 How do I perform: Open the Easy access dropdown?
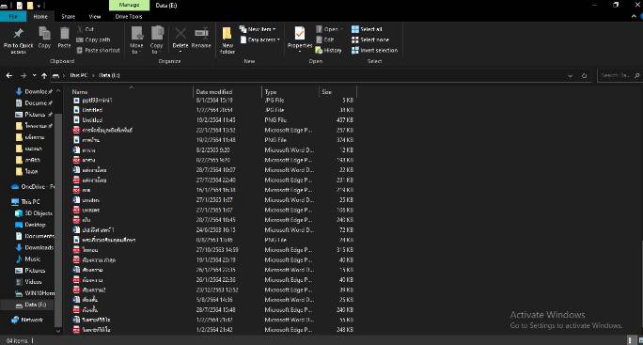pyautogui.click(x=259, y=39)
